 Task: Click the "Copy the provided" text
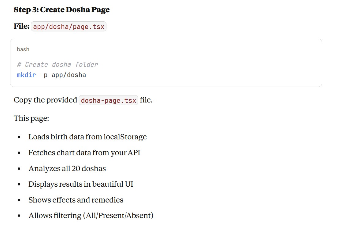(x=45, y=100)
